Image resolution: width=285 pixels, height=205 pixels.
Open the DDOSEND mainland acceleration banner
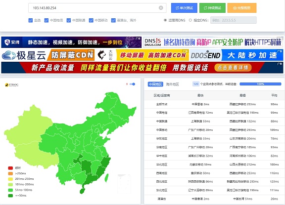click(x=237, y=55)
